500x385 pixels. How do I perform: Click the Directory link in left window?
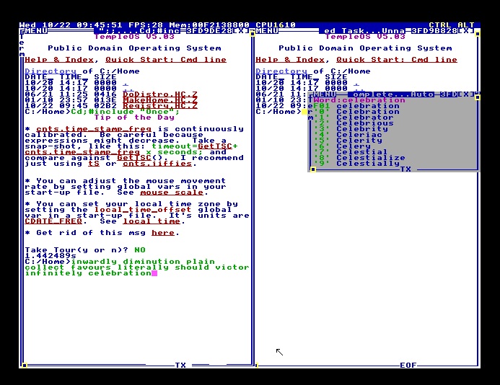click(x=51, y=71)
